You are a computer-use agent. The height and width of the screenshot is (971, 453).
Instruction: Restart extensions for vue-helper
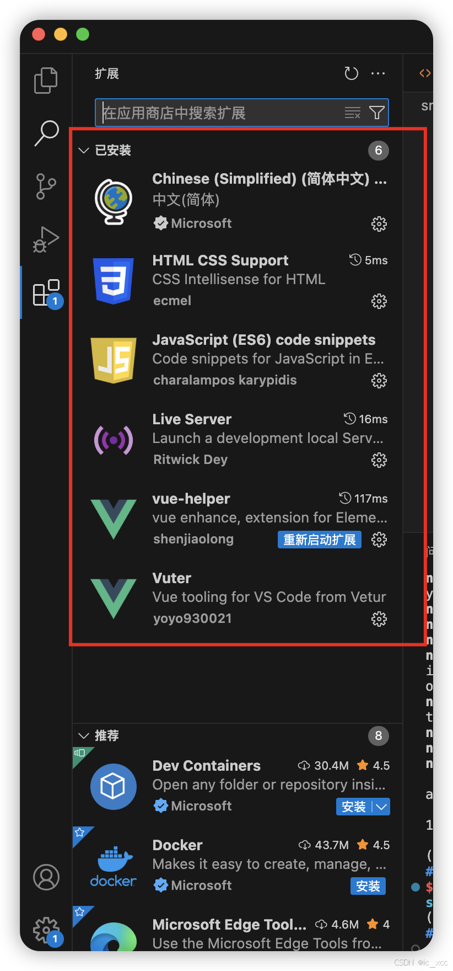(320, 540)
